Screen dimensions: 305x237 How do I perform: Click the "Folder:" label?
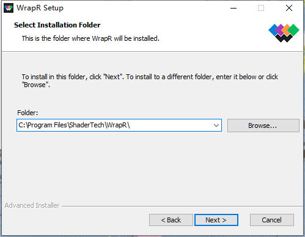[28, 113]
